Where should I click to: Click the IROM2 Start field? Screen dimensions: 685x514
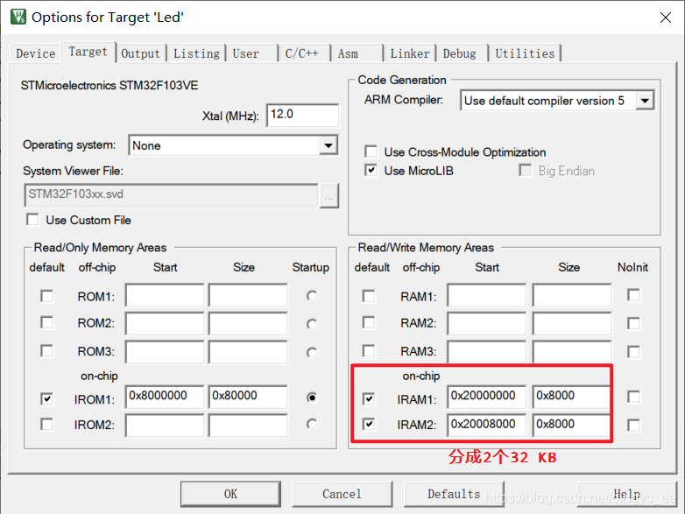click(165, 426)
